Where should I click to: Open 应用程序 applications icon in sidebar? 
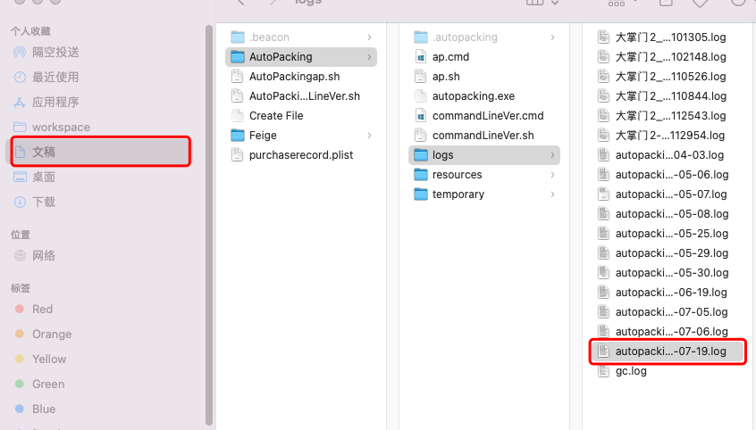[20, 102]
